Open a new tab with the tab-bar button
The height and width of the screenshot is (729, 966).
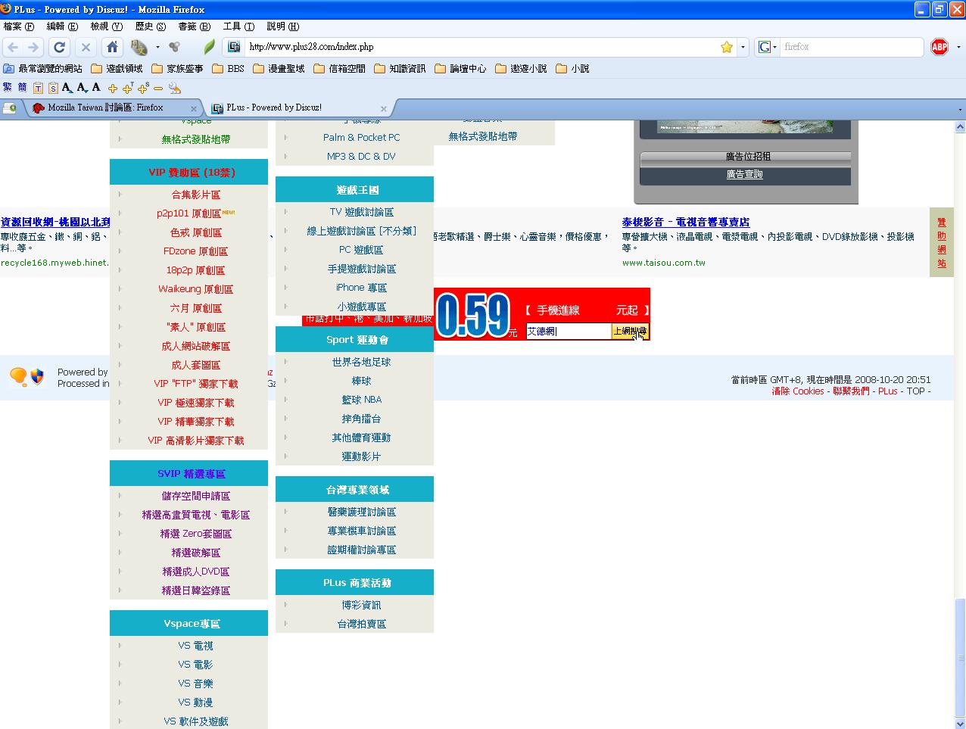10,108
